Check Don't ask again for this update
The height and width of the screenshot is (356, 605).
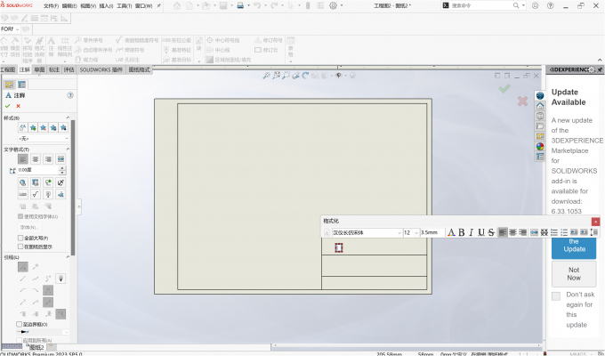[556, 296]
